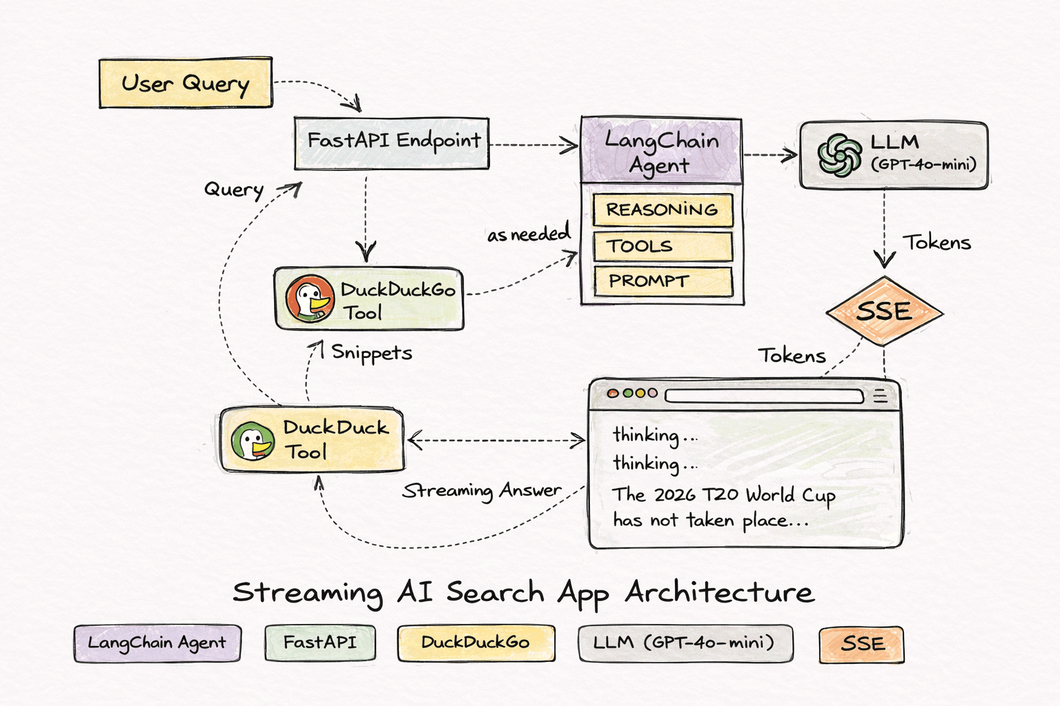Click the hamburger menu in browser window
1060x706 pixels.
pos(880,396)
